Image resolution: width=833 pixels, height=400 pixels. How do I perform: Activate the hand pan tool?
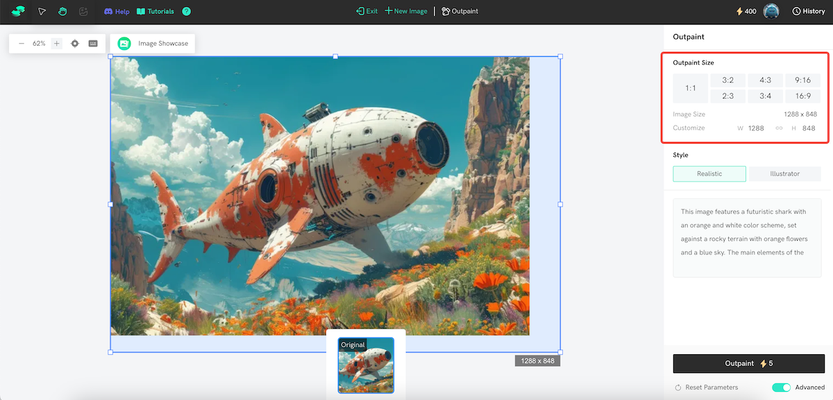point(62,11)
